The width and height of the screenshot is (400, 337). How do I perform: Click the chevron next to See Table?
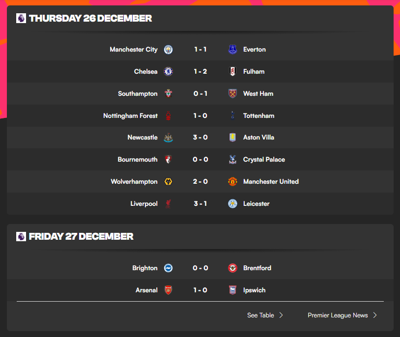[x=281, y=315]
